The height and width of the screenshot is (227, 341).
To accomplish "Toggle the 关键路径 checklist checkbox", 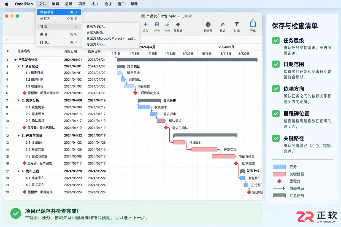I will tap(276, 138).
